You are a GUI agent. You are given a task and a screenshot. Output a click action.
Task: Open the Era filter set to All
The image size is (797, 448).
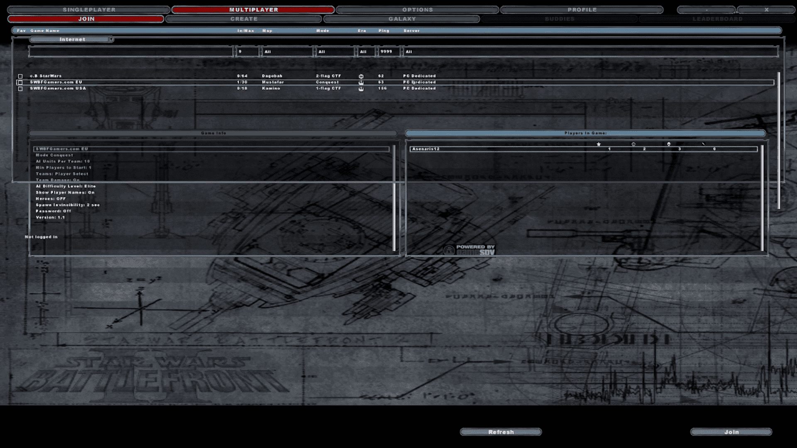[366, 52]
